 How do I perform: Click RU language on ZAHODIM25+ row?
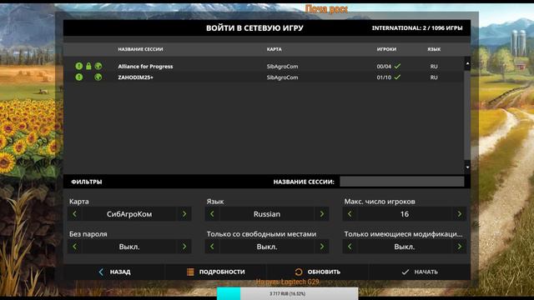(434, 77)
